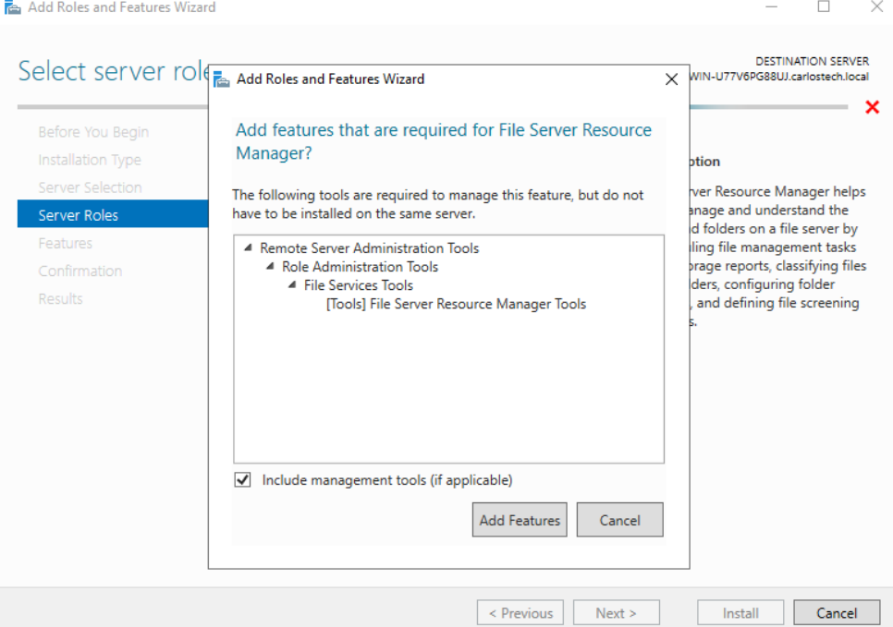Screen dimensions: 893x627
Task: Click the Next button in wizard
Action: (x=616, y=613)
